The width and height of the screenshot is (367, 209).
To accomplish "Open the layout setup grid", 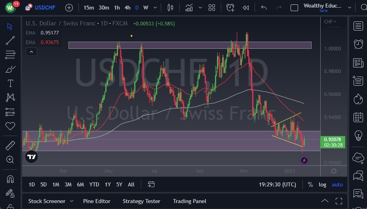I will coord(211,8).
